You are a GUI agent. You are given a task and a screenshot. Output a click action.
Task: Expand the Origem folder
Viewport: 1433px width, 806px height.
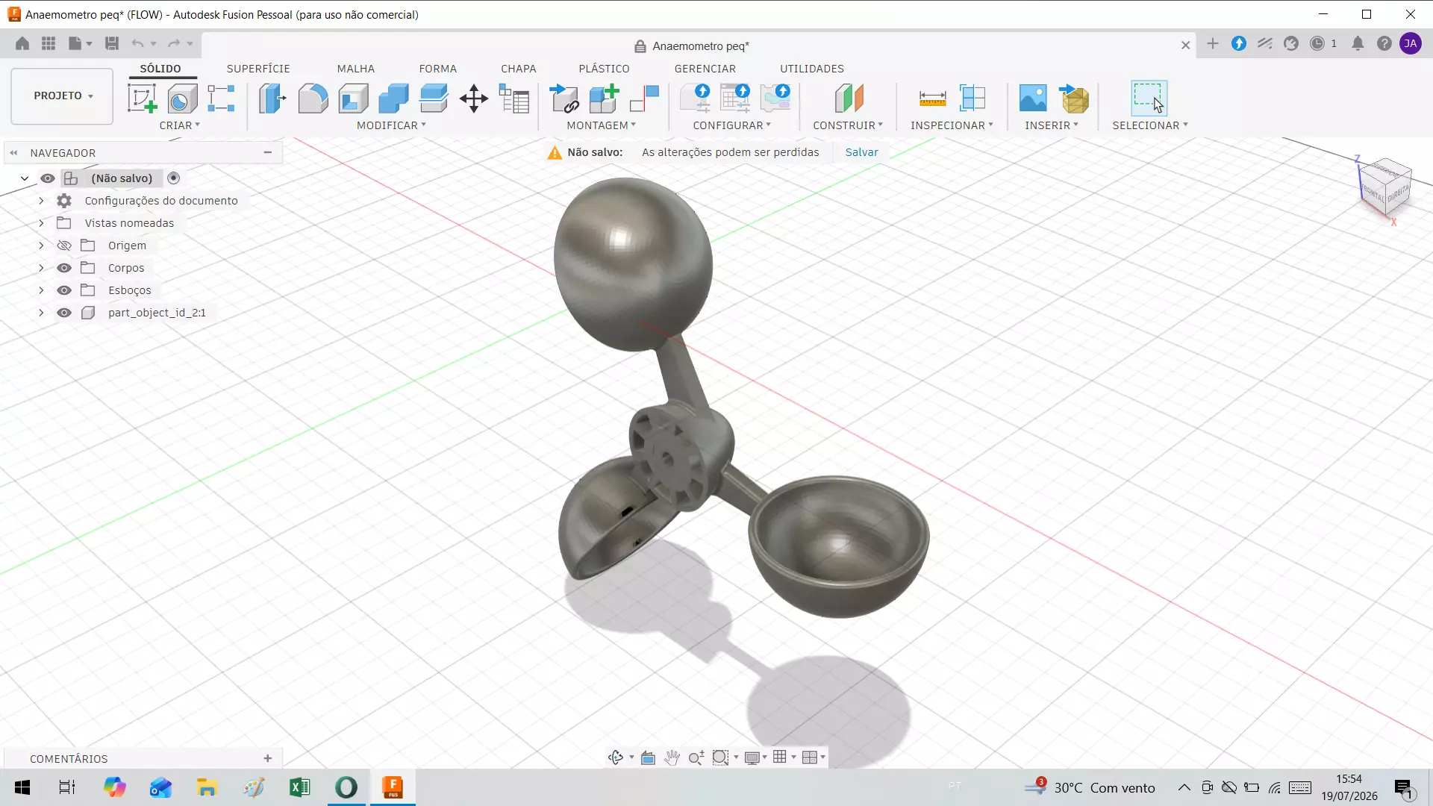click(x=41, y=246)
